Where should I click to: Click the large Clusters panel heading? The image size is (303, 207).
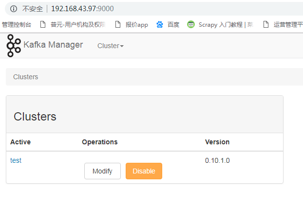35,117
